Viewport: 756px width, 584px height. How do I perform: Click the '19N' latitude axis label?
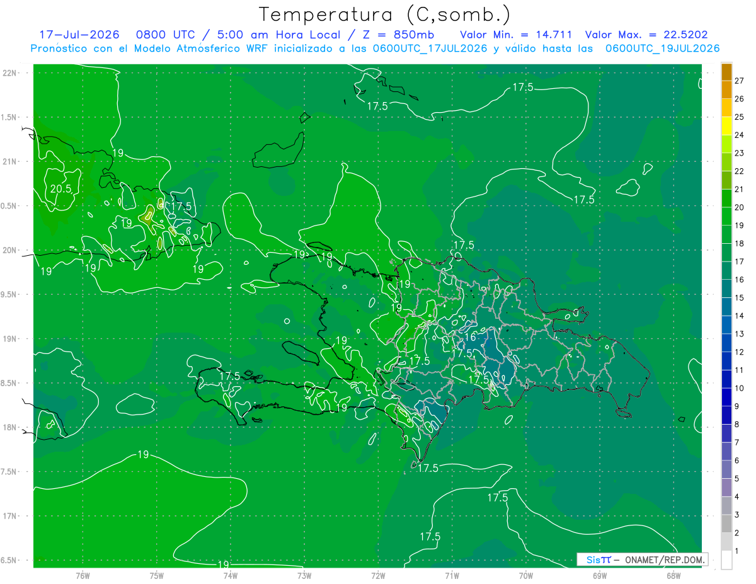point(9,339)
